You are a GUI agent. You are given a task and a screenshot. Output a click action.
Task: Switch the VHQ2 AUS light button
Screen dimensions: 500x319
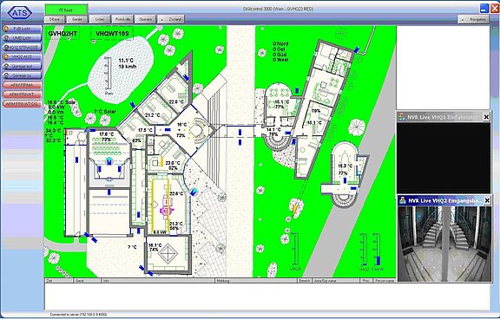tap(22, 56)
